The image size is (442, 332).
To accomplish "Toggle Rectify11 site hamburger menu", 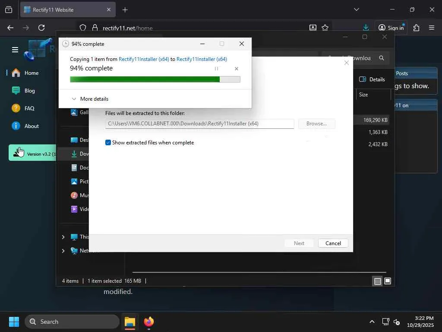I will 15,50.
